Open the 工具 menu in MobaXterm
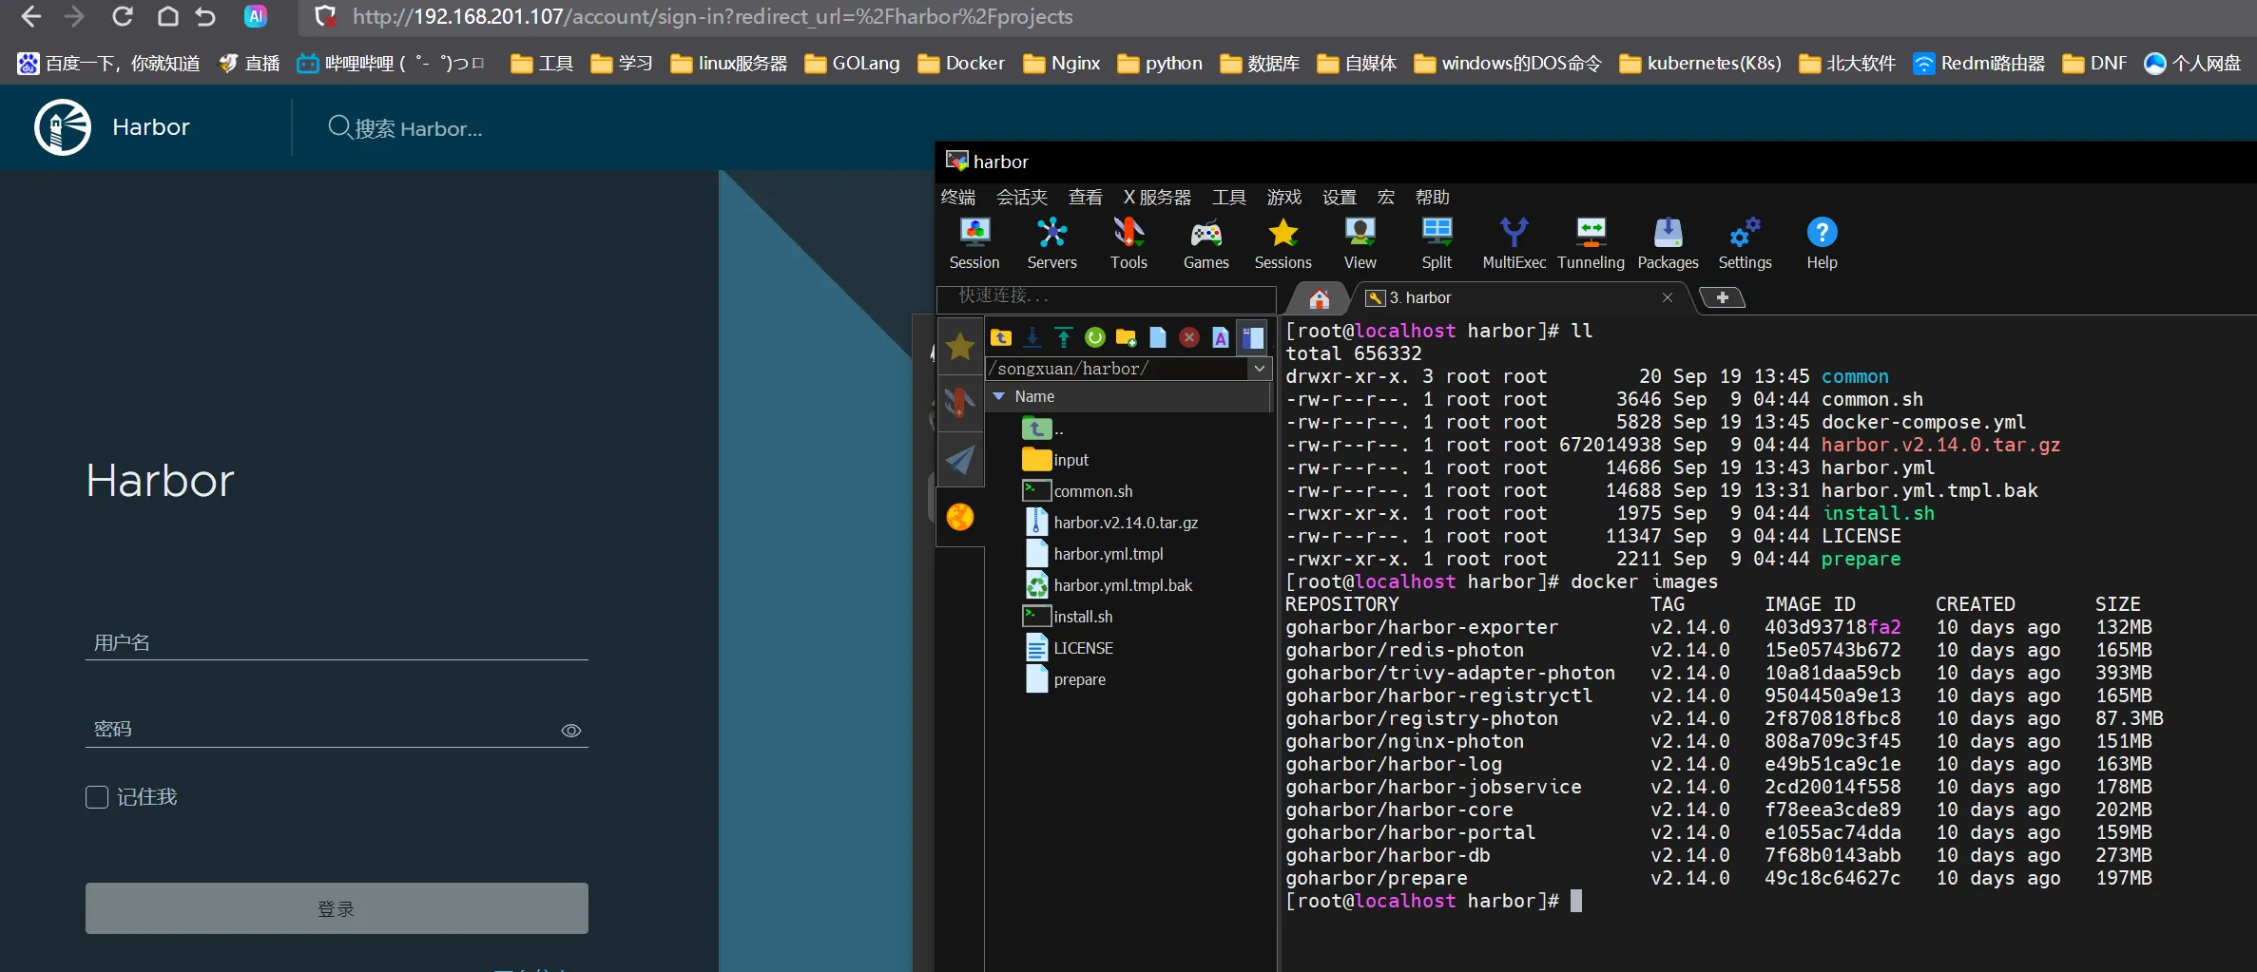The width and height of the screenshot is (2257, 972). tap(1229, 197)
